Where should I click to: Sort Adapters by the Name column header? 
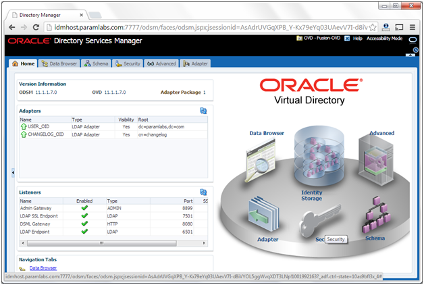45,120
